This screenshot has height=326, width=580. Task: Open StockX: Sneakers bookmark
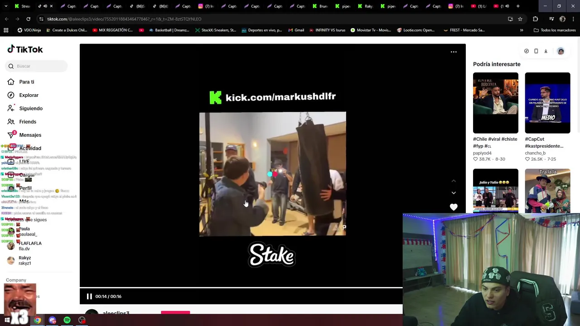pyautogui.click(x=215, y=30)
